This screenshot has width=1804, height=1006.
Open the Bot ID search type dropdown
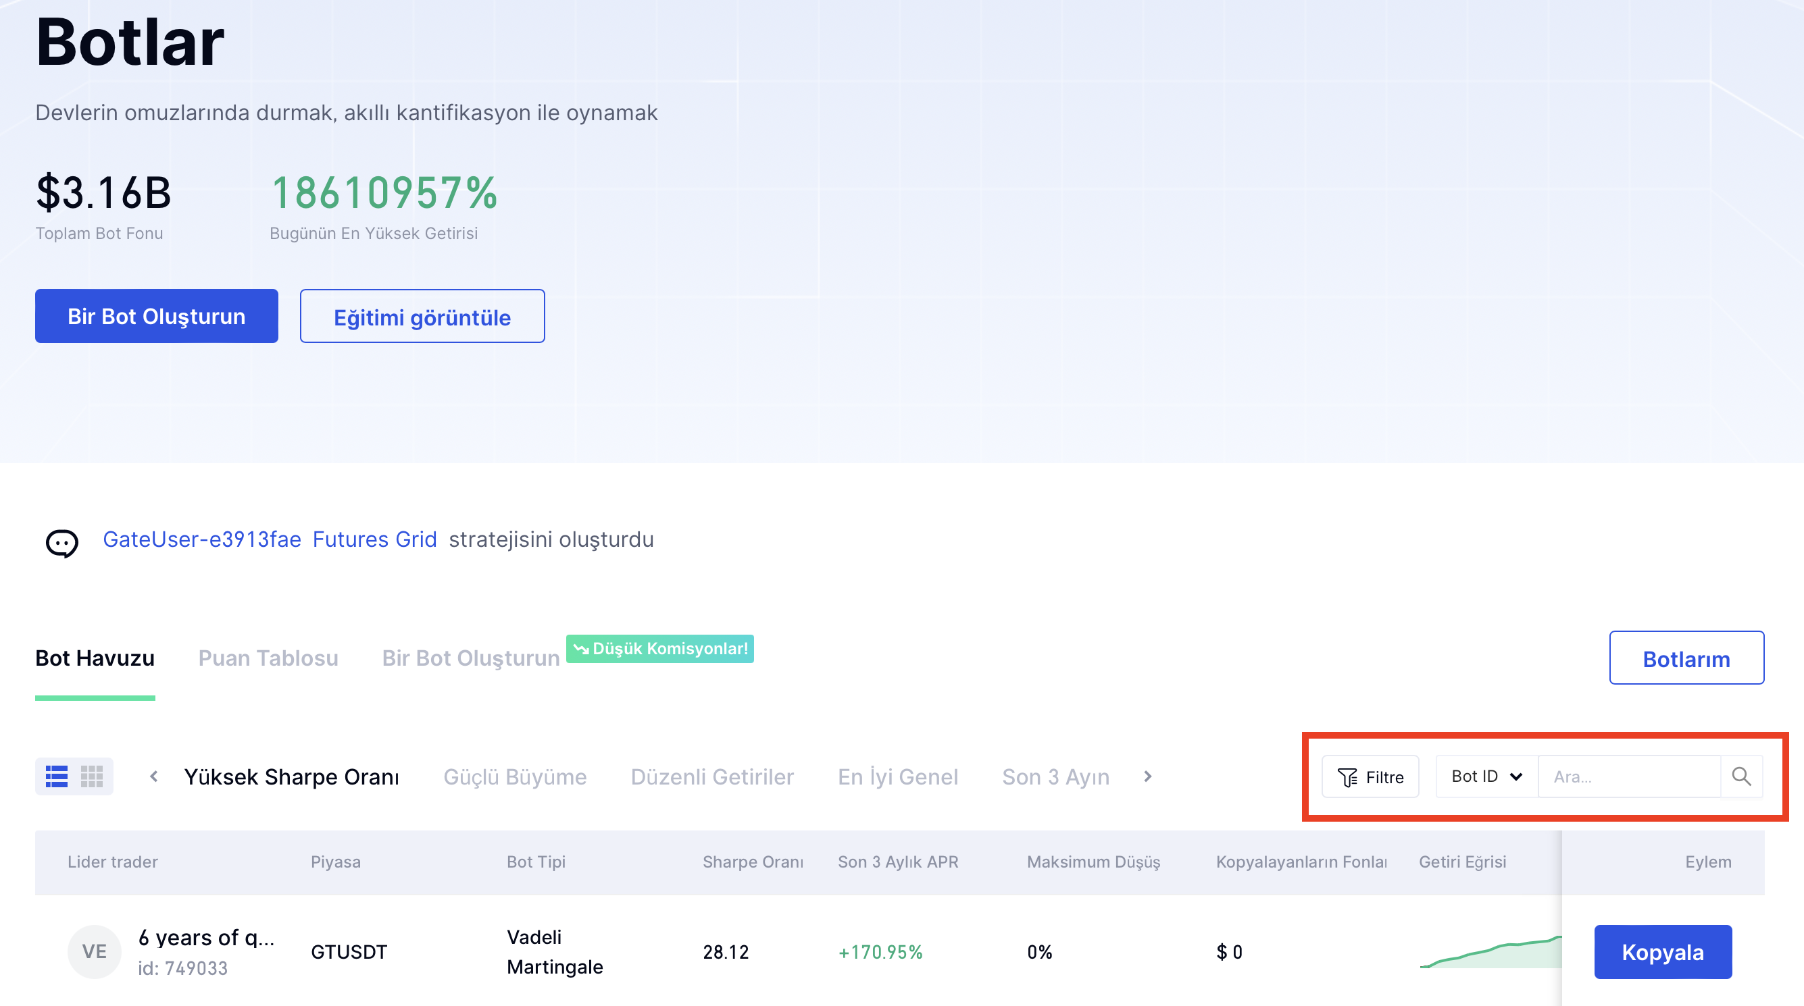[x=1486, y=776]
